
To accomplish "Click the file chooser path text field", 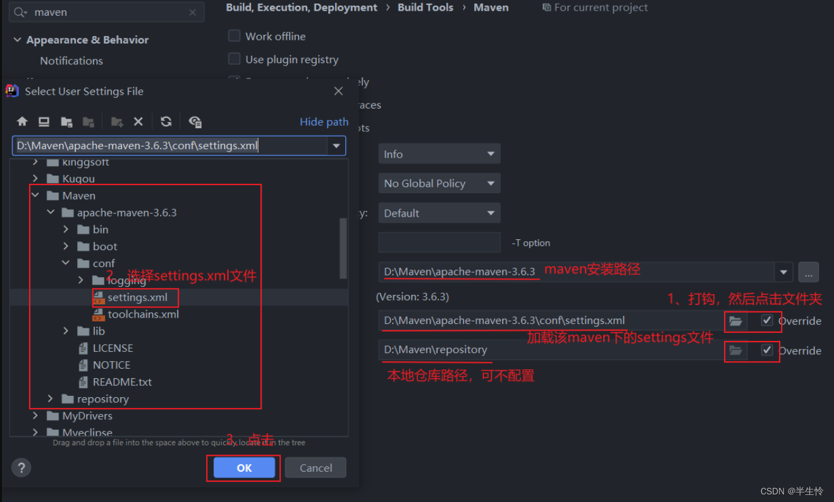I will pyautogui.click(x=169, y=146).
